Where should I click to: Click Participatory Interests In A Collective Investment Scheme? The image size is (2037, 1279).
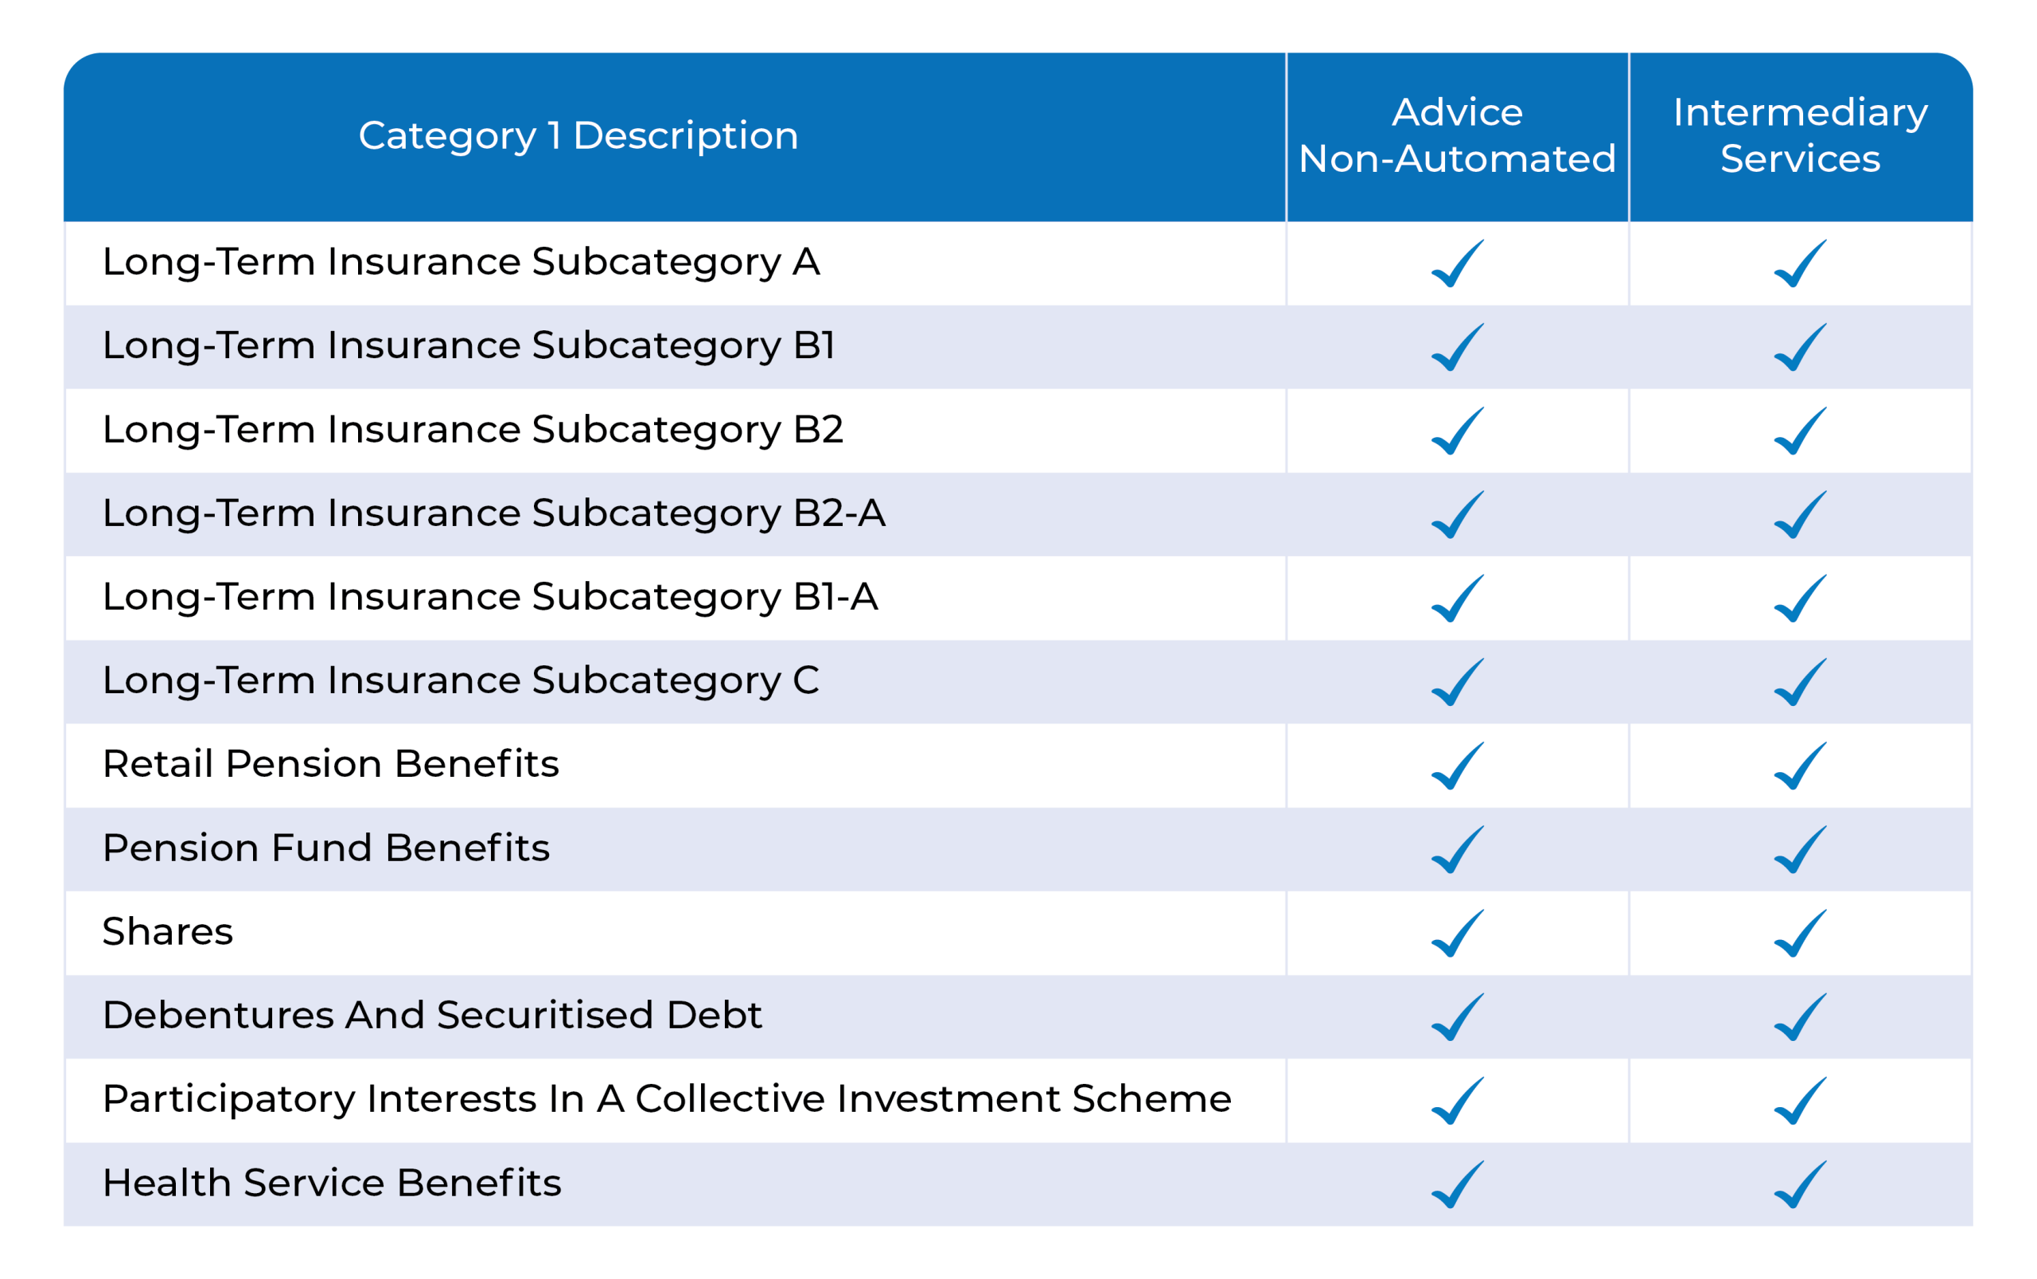point(666,1100)
